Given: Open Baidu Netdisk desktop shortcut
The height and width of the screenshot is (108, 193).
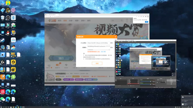Looking at the screenshot, I should [x=13, y=40].
